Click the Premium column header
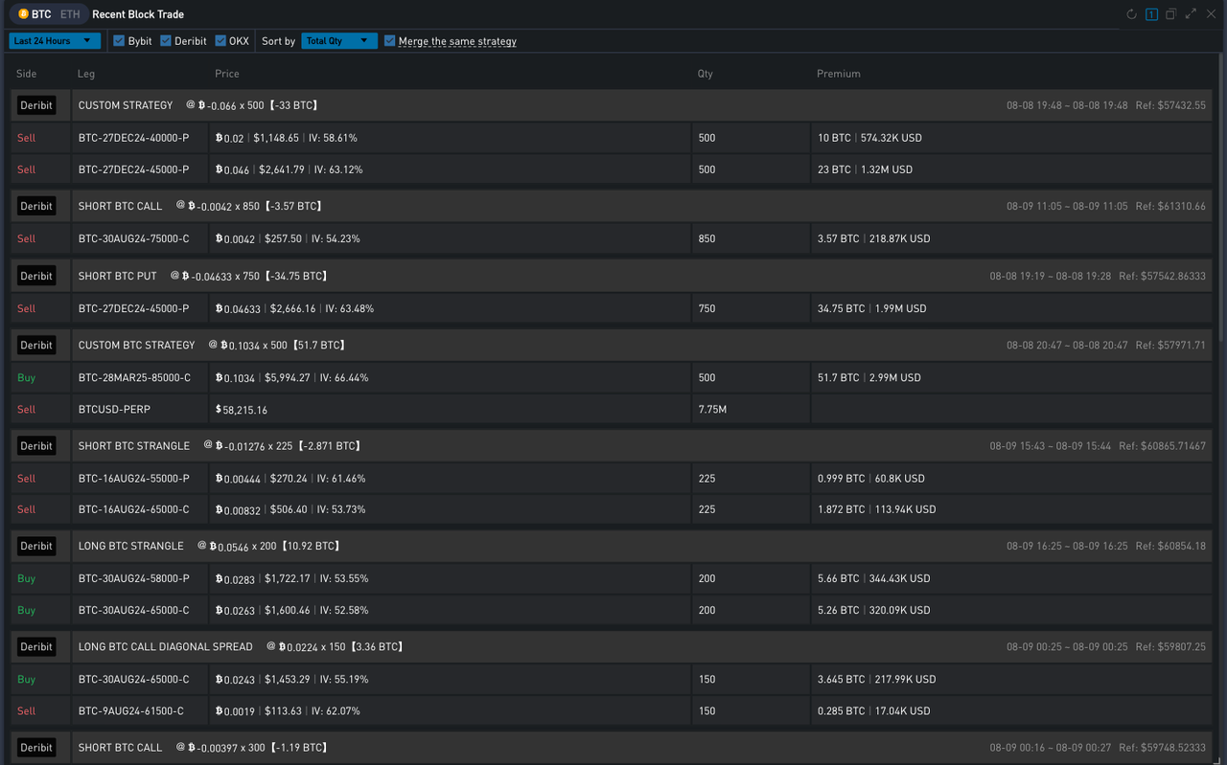This screenshot has height=765, width=1227. (839, 74)
